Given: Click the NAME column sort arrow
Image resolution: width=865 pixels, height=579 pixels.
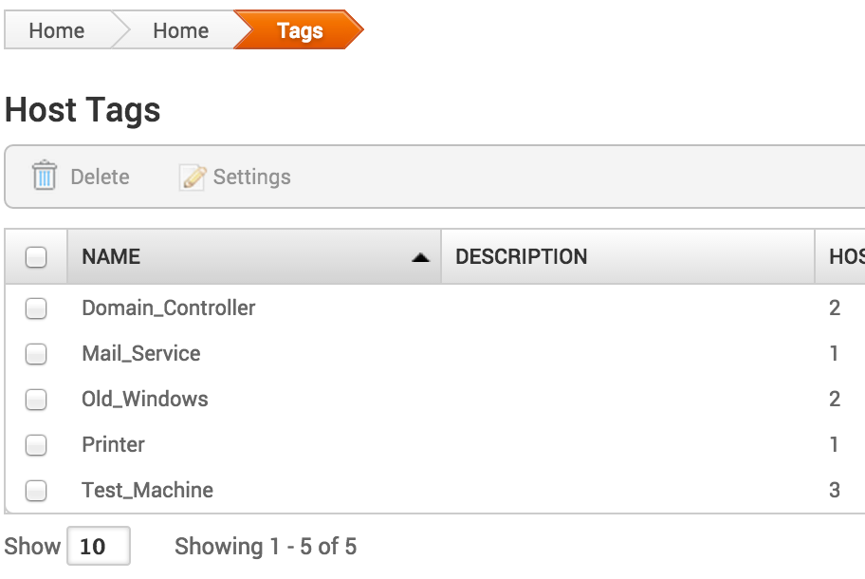Looking at the screenshot, I should pyautogui.click(x=421, y=257).
